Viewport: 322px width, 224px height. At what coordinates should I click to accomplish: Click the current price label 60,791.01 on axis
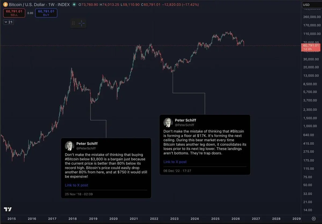311,47
